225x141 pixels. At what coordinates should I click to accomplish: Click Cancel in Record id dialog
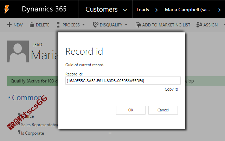coord(163,110)
